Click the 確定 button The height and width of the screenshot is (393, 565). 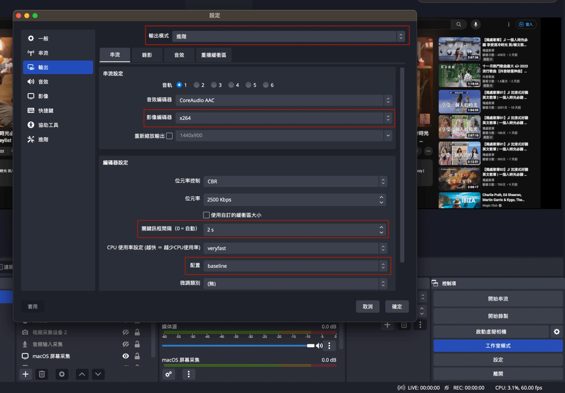coord(396,307)
